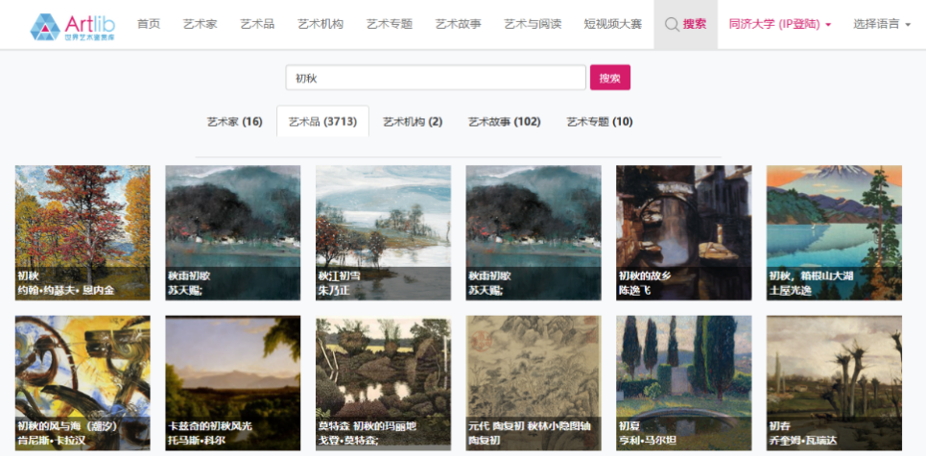This screenshot has width=926, height=456.
Task: Switch to the 艺术机构 (2) tab
Action: 413,122
